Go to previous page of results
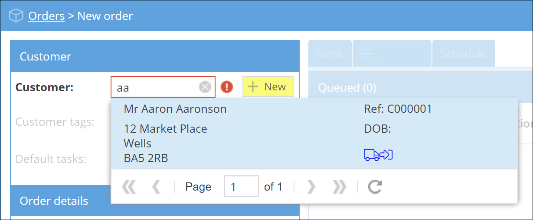Image resolution: width=533 pixels, height=220 pixels. (156, 187)
